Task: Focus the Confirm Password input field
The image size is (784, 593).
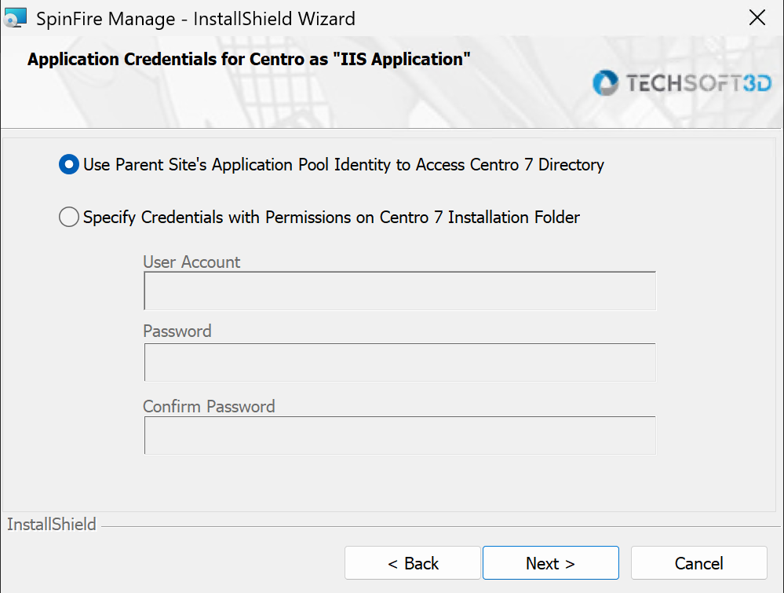Action: pos(399,435)
